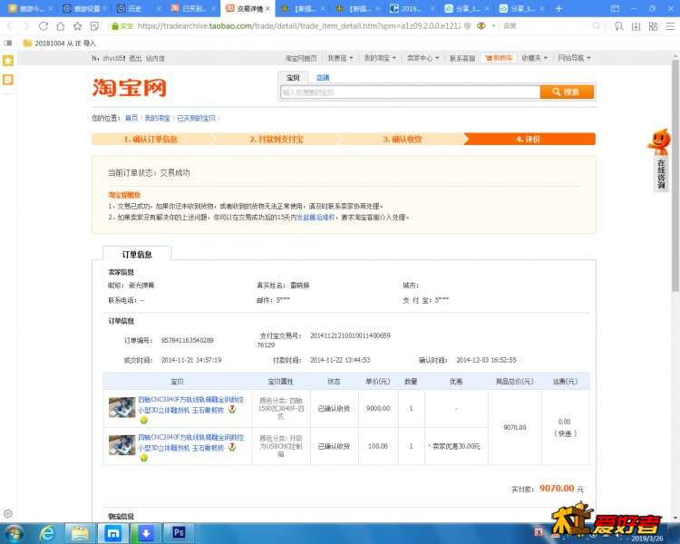Open the Windows Start button

pos(13,533)
